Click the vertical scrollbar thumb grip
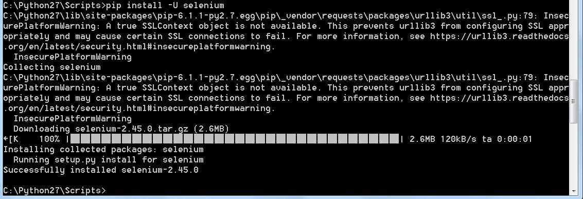Screen dimensions: 583x199 tap(574, 101)
